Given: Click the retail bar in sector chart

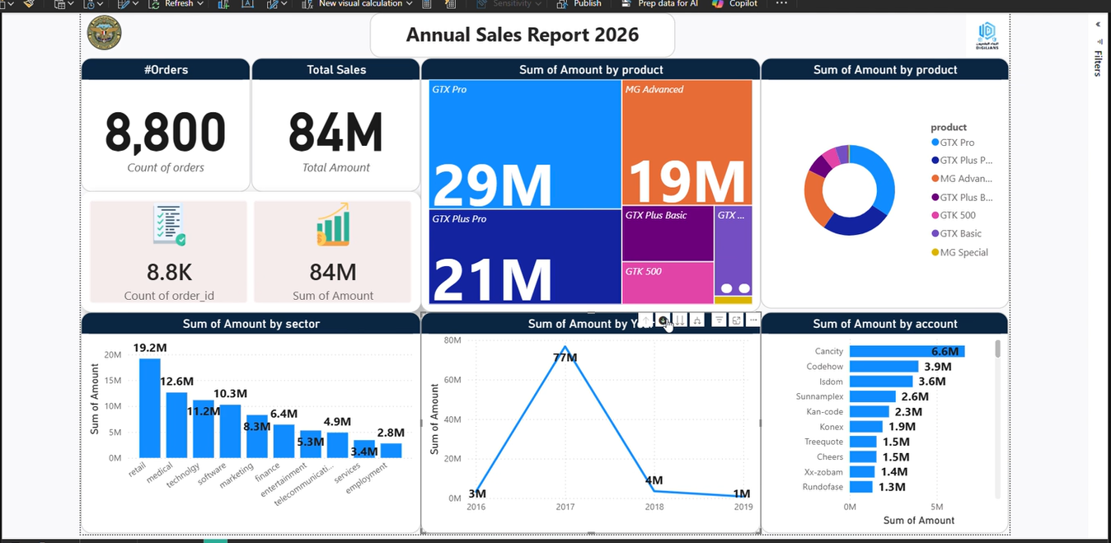Looking at the screenshot, I should click(150, 408).
